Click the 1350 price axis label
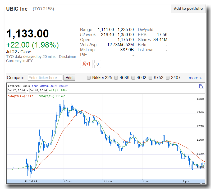This screenshot has width=211, height=189. 200,99
